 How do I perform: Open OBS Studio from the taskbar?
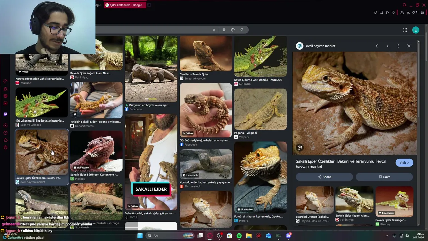(219, 236)
